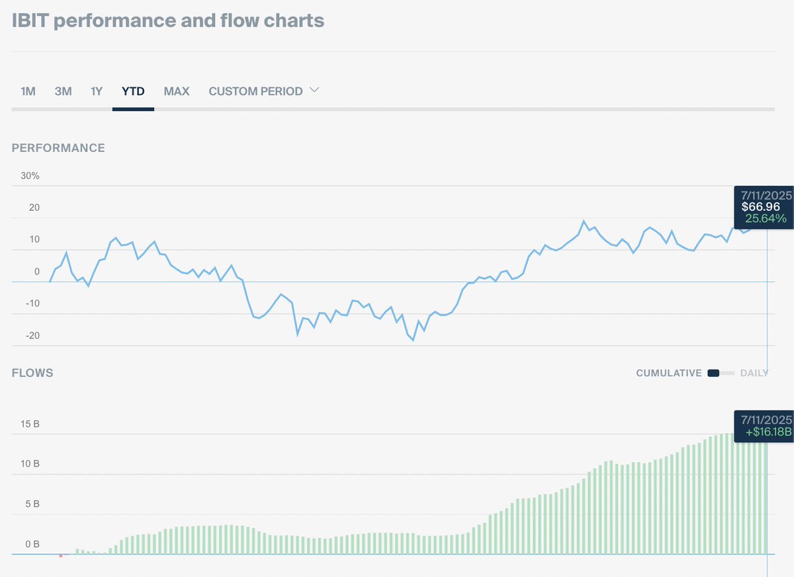Click the FLOWS section label
The width and height of the screenshot is (794, 577).
click(x=32, y=373)
